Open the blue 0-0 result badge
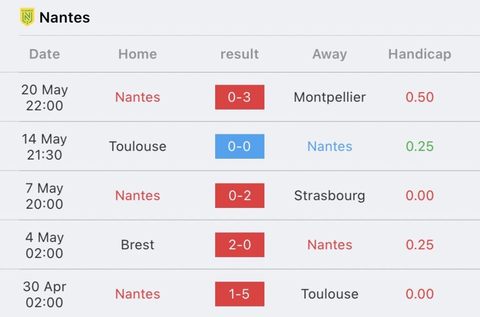Image resolution: width=480 pixels, height=317 pixels. point(240,147)
